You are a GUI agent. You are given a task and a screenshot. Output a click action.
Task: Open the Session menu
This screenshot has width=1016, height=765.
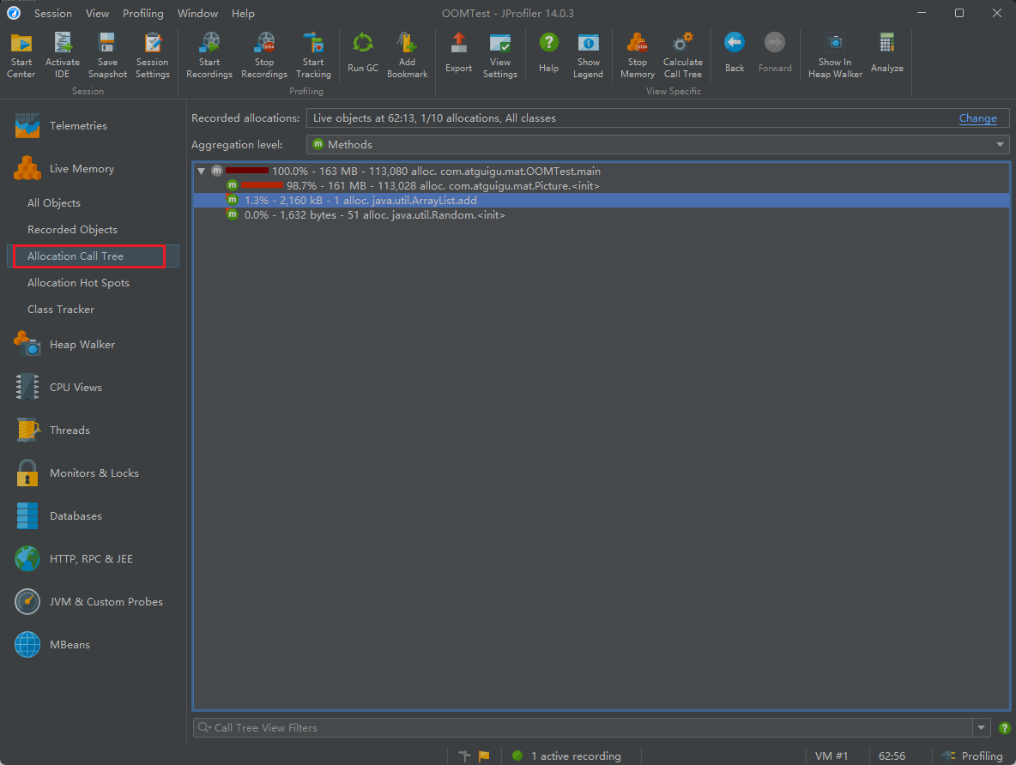53,13
